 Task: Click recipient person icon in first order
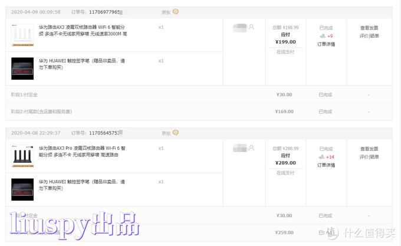point(251,27)
